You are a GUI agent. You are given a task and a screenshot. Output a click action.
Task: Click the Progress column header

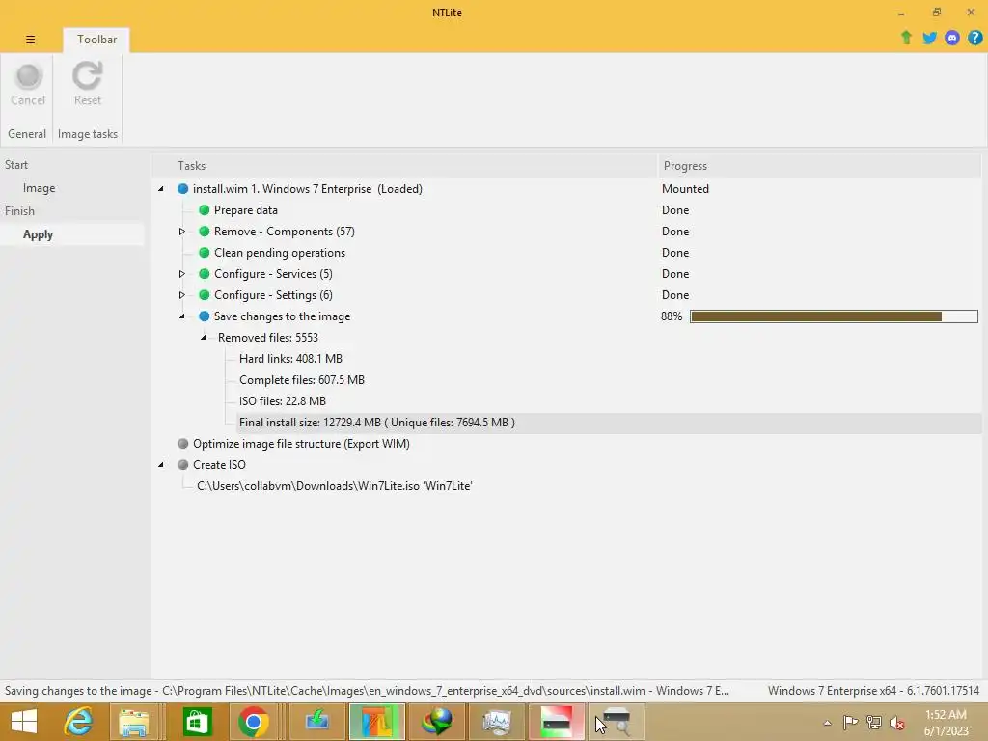(x=819, y=166)
